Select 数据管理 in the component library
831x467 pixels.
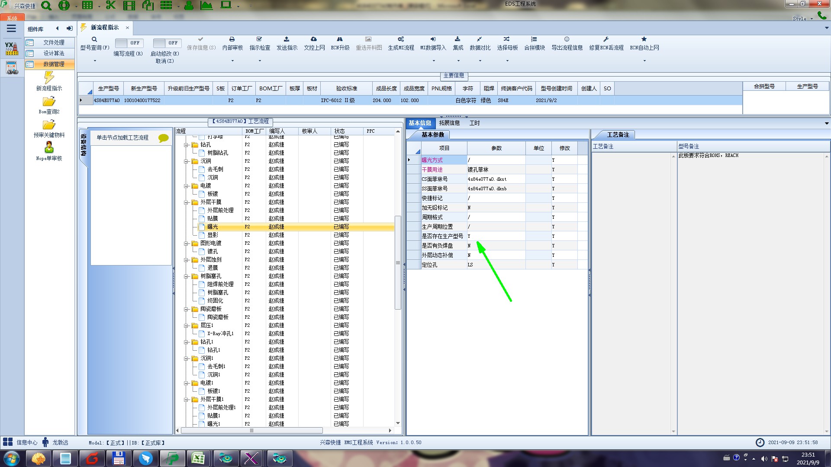coord(54,64)
